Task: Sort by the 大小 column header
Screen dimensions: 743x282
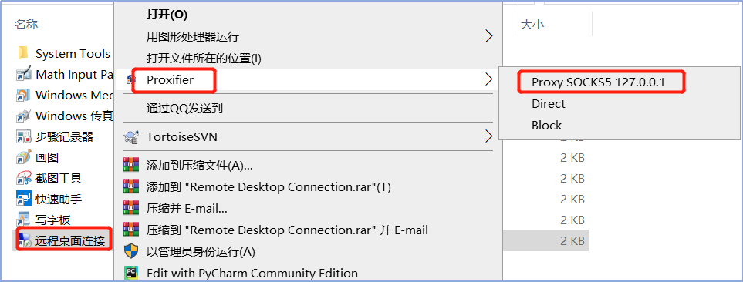Action: (532, 25)
